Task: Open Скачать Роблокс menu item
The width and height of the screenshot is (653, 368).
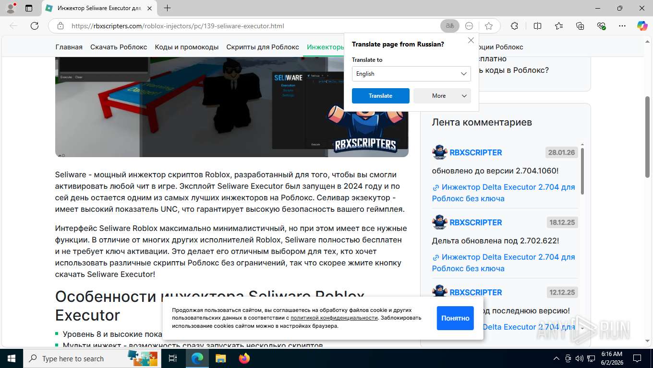Action: coord(119,47)
